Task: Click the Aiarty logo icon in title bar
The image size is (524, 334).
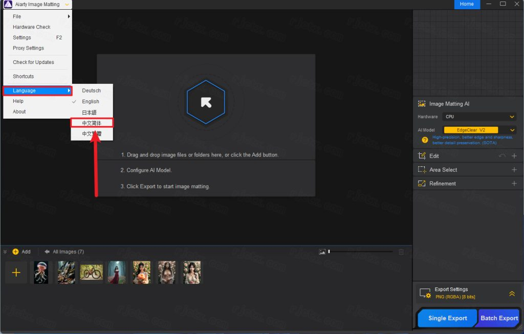Action: 8,5
